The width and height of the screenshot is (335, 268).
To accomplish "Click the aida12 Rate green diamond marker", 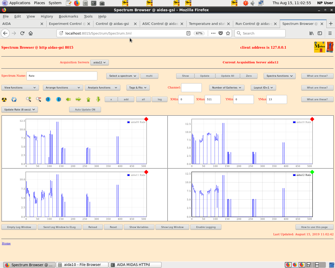I will pyautogui.click(x=312, y=172).
